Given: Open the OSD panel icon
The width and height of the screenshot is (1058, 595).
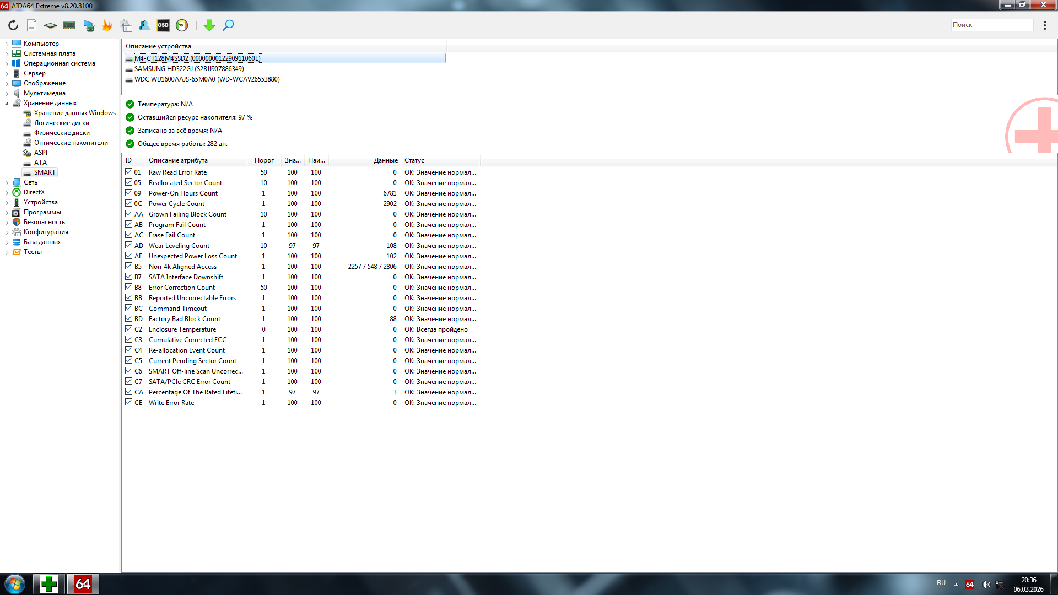Looking at the screenshot, I should coord(163,25).
